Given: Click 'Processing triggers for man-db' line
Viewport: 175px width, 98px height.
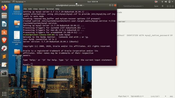Looking at the screenshot, I should pos(54,30).
